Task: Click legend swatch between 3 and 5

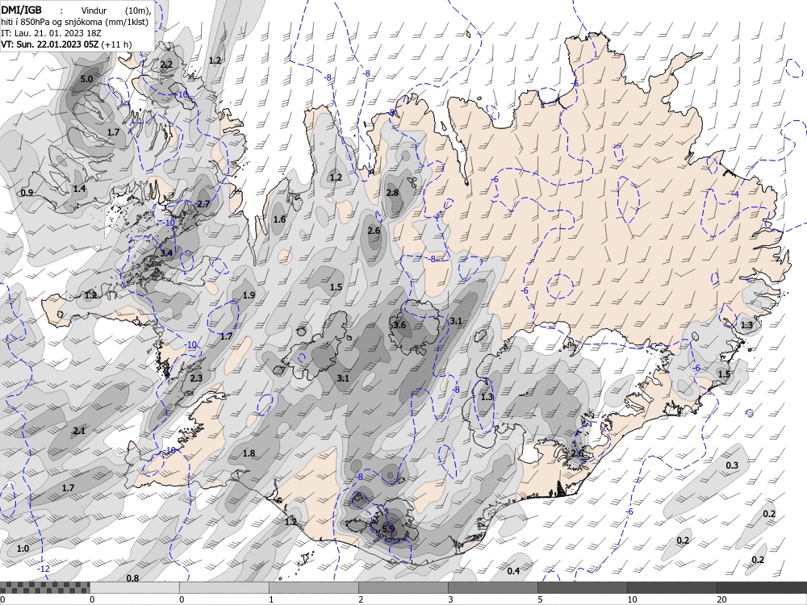Action: tap(492, 587)
